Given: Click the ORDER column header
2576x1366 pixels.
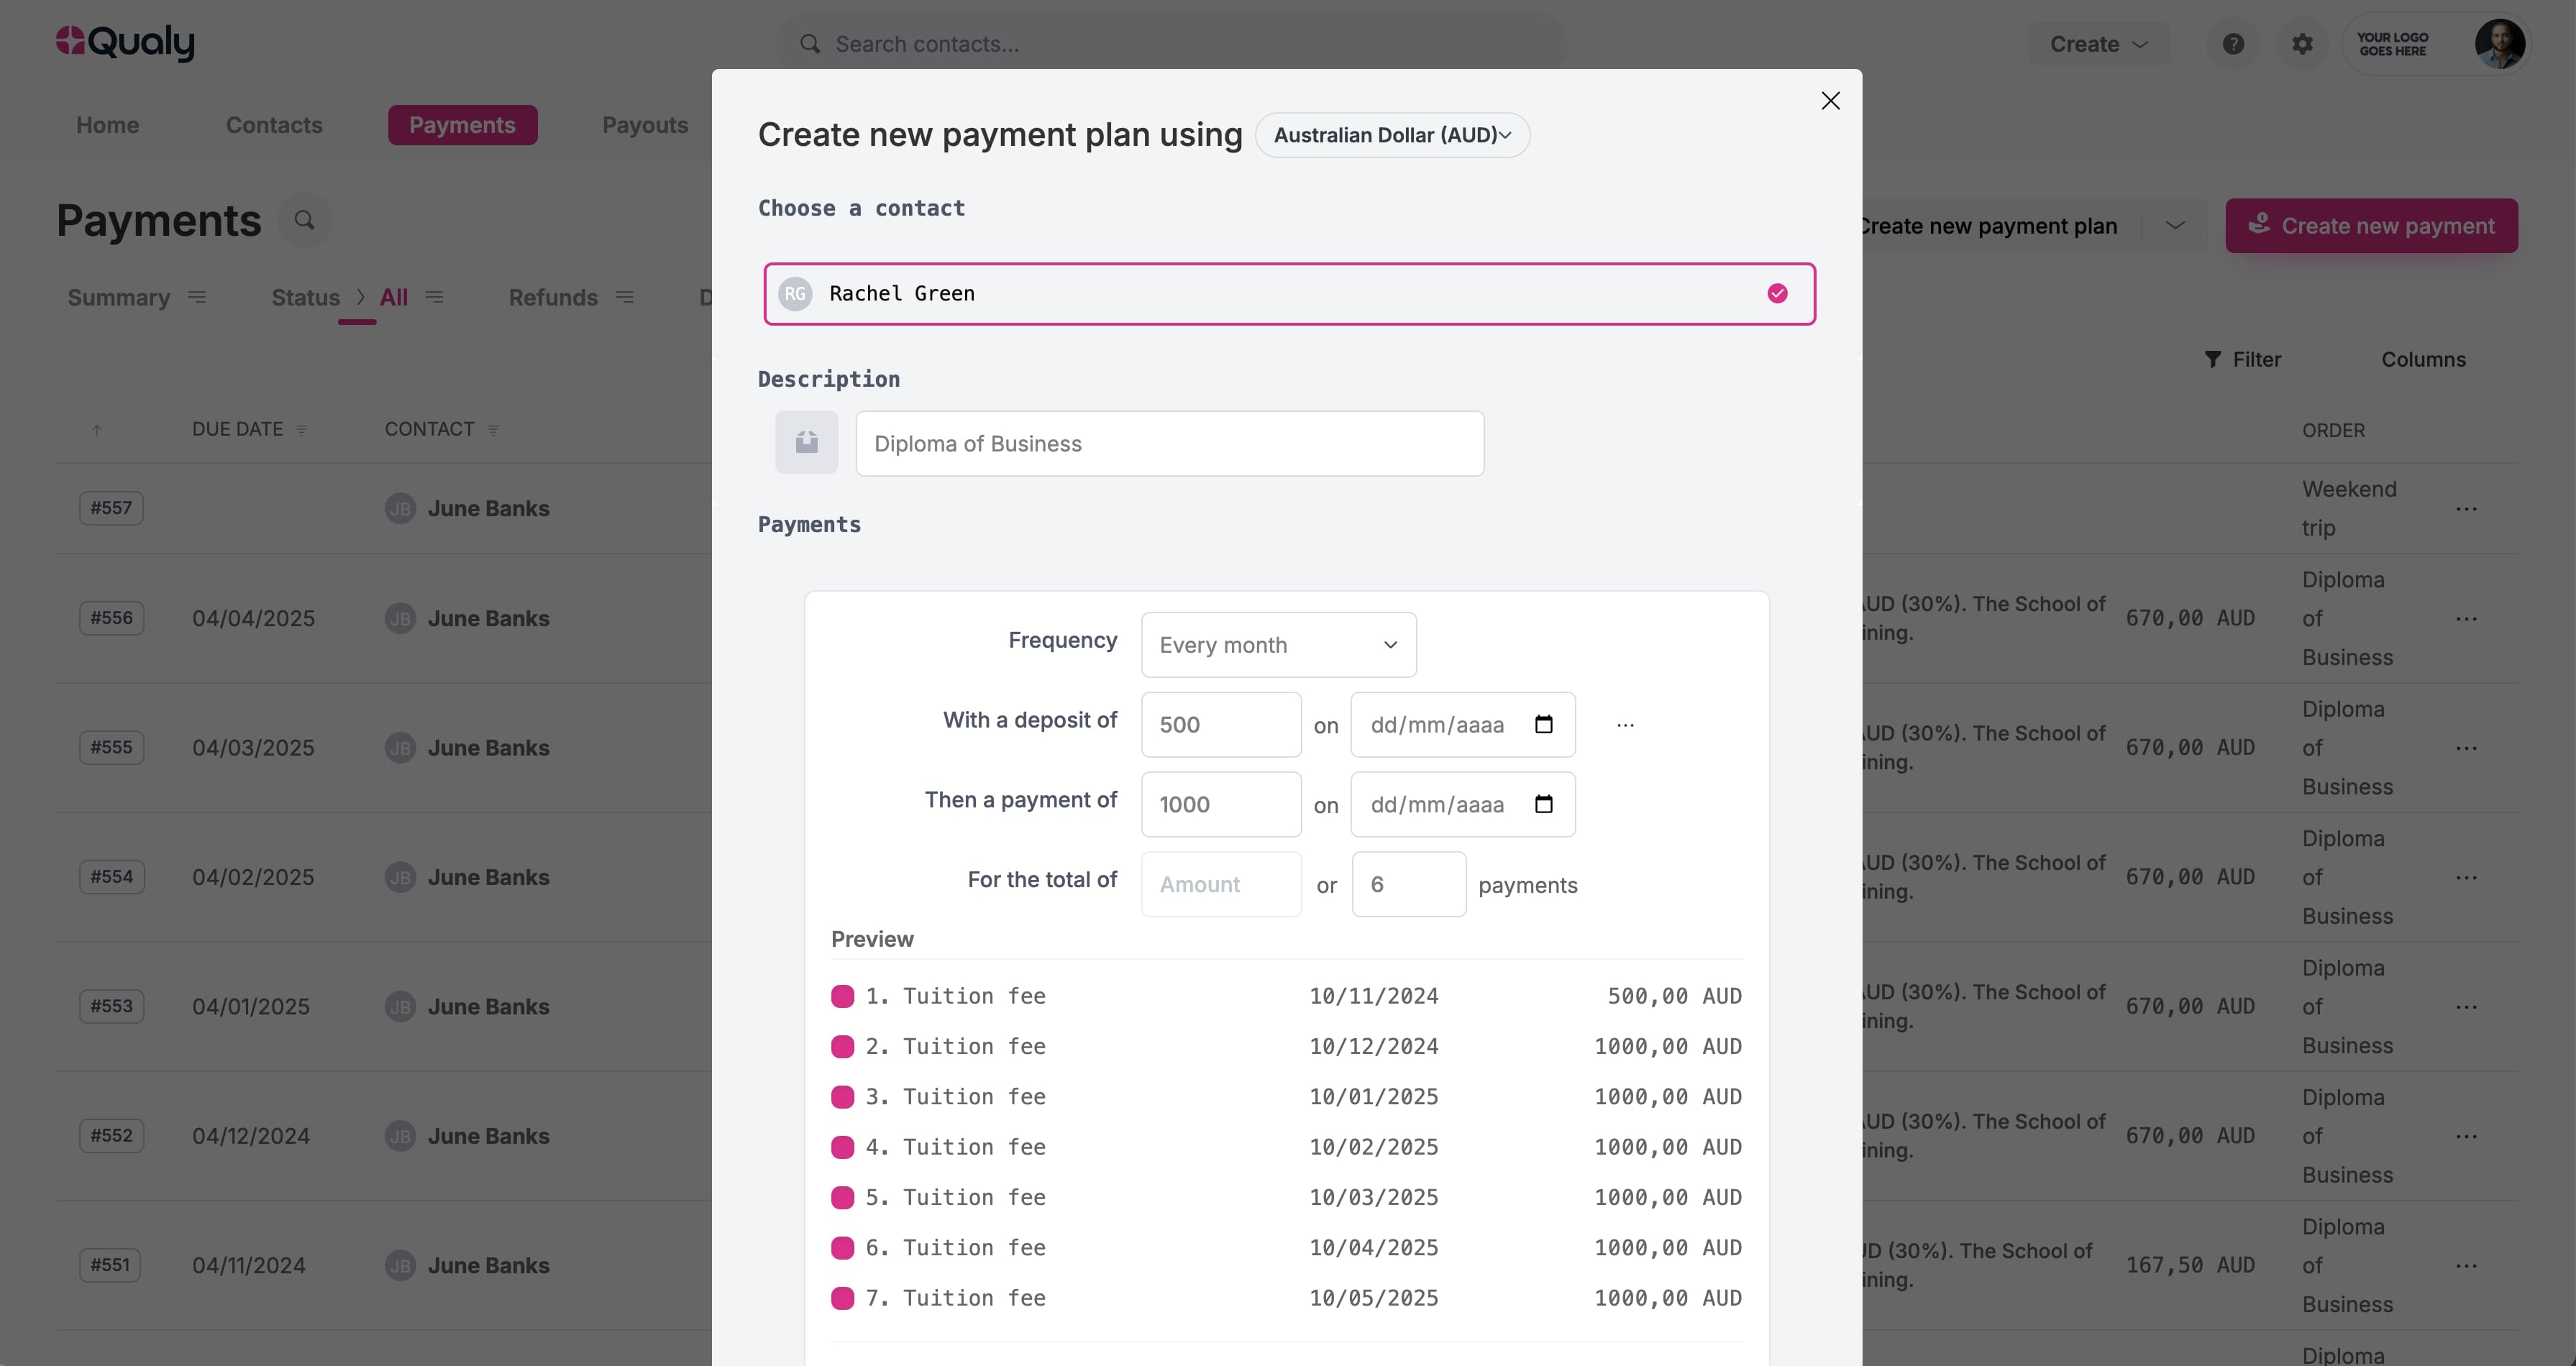Looking at the screenshot, I should click(2332, 431).
